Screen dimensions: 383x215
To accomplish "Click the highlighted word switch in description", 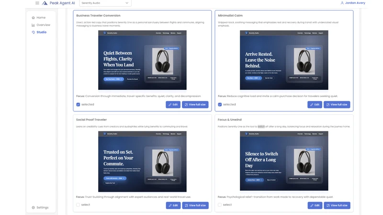I will [x=261, y=127].
